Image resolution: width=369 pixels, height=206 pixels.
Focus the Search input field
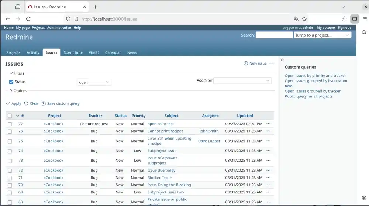pyautogui.click(x=275, y=35)
